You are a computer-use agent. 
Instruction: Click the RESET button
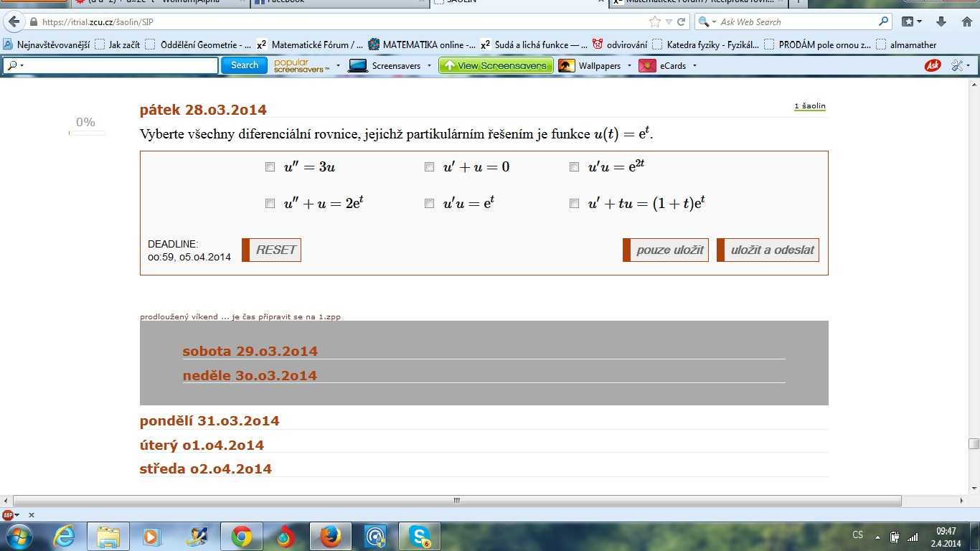(271, 250)
